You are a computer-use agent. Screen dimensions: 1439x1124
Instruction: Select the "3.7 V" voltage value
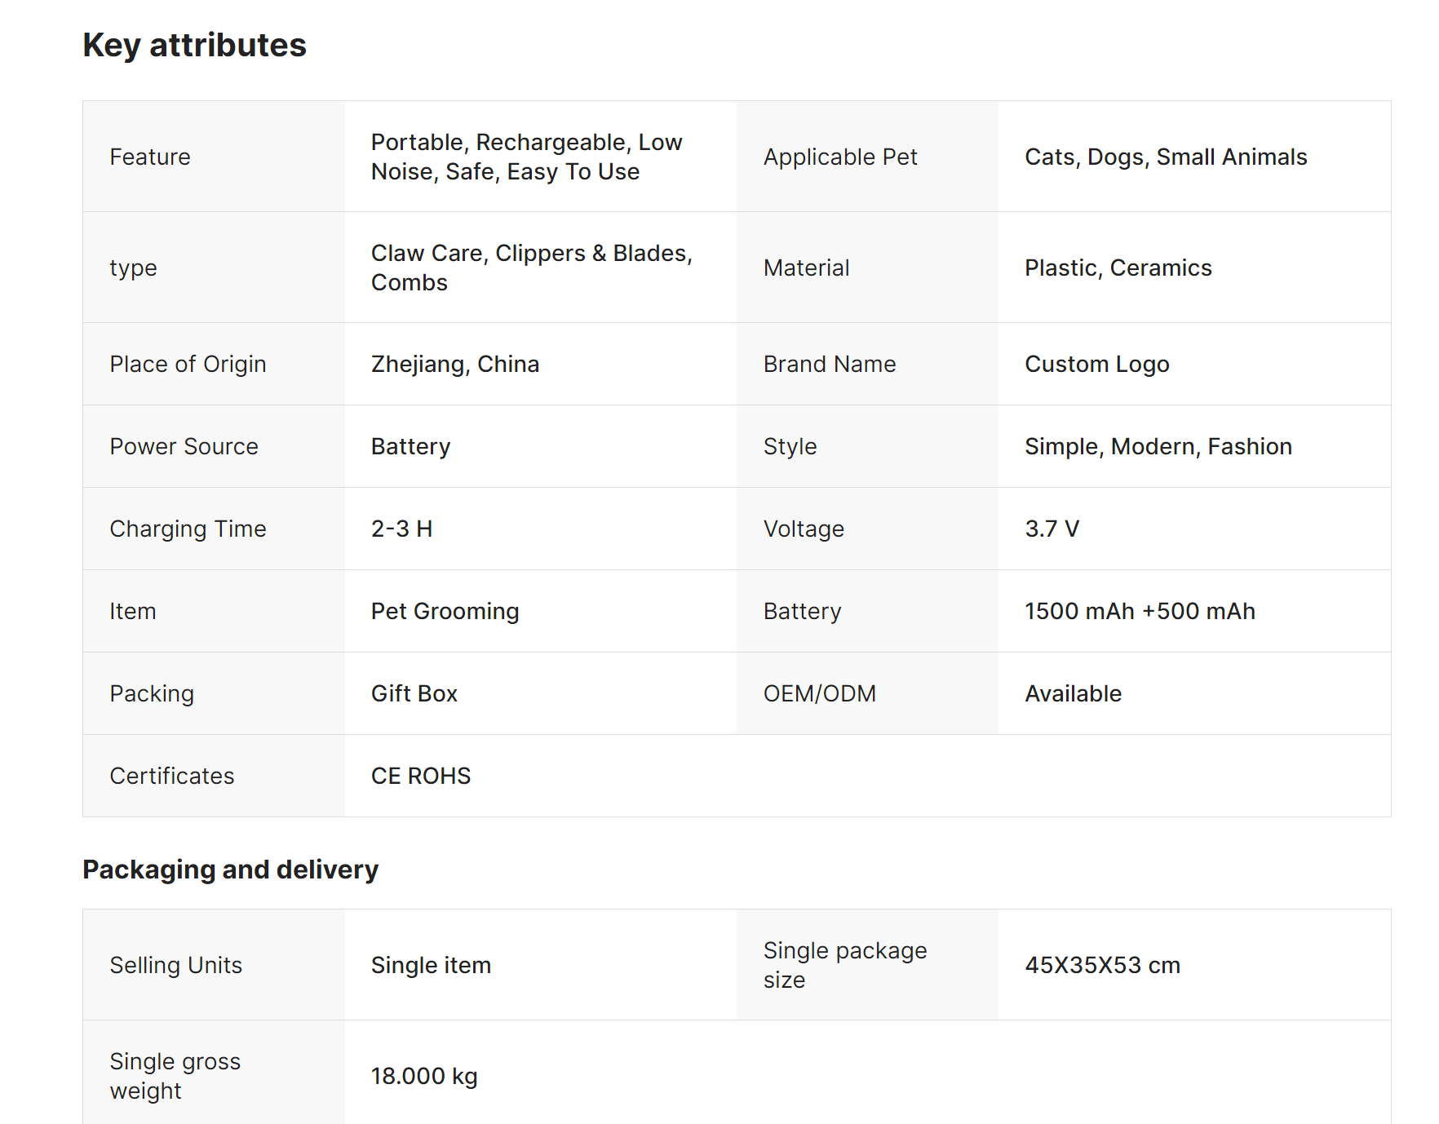(1052, 529)
